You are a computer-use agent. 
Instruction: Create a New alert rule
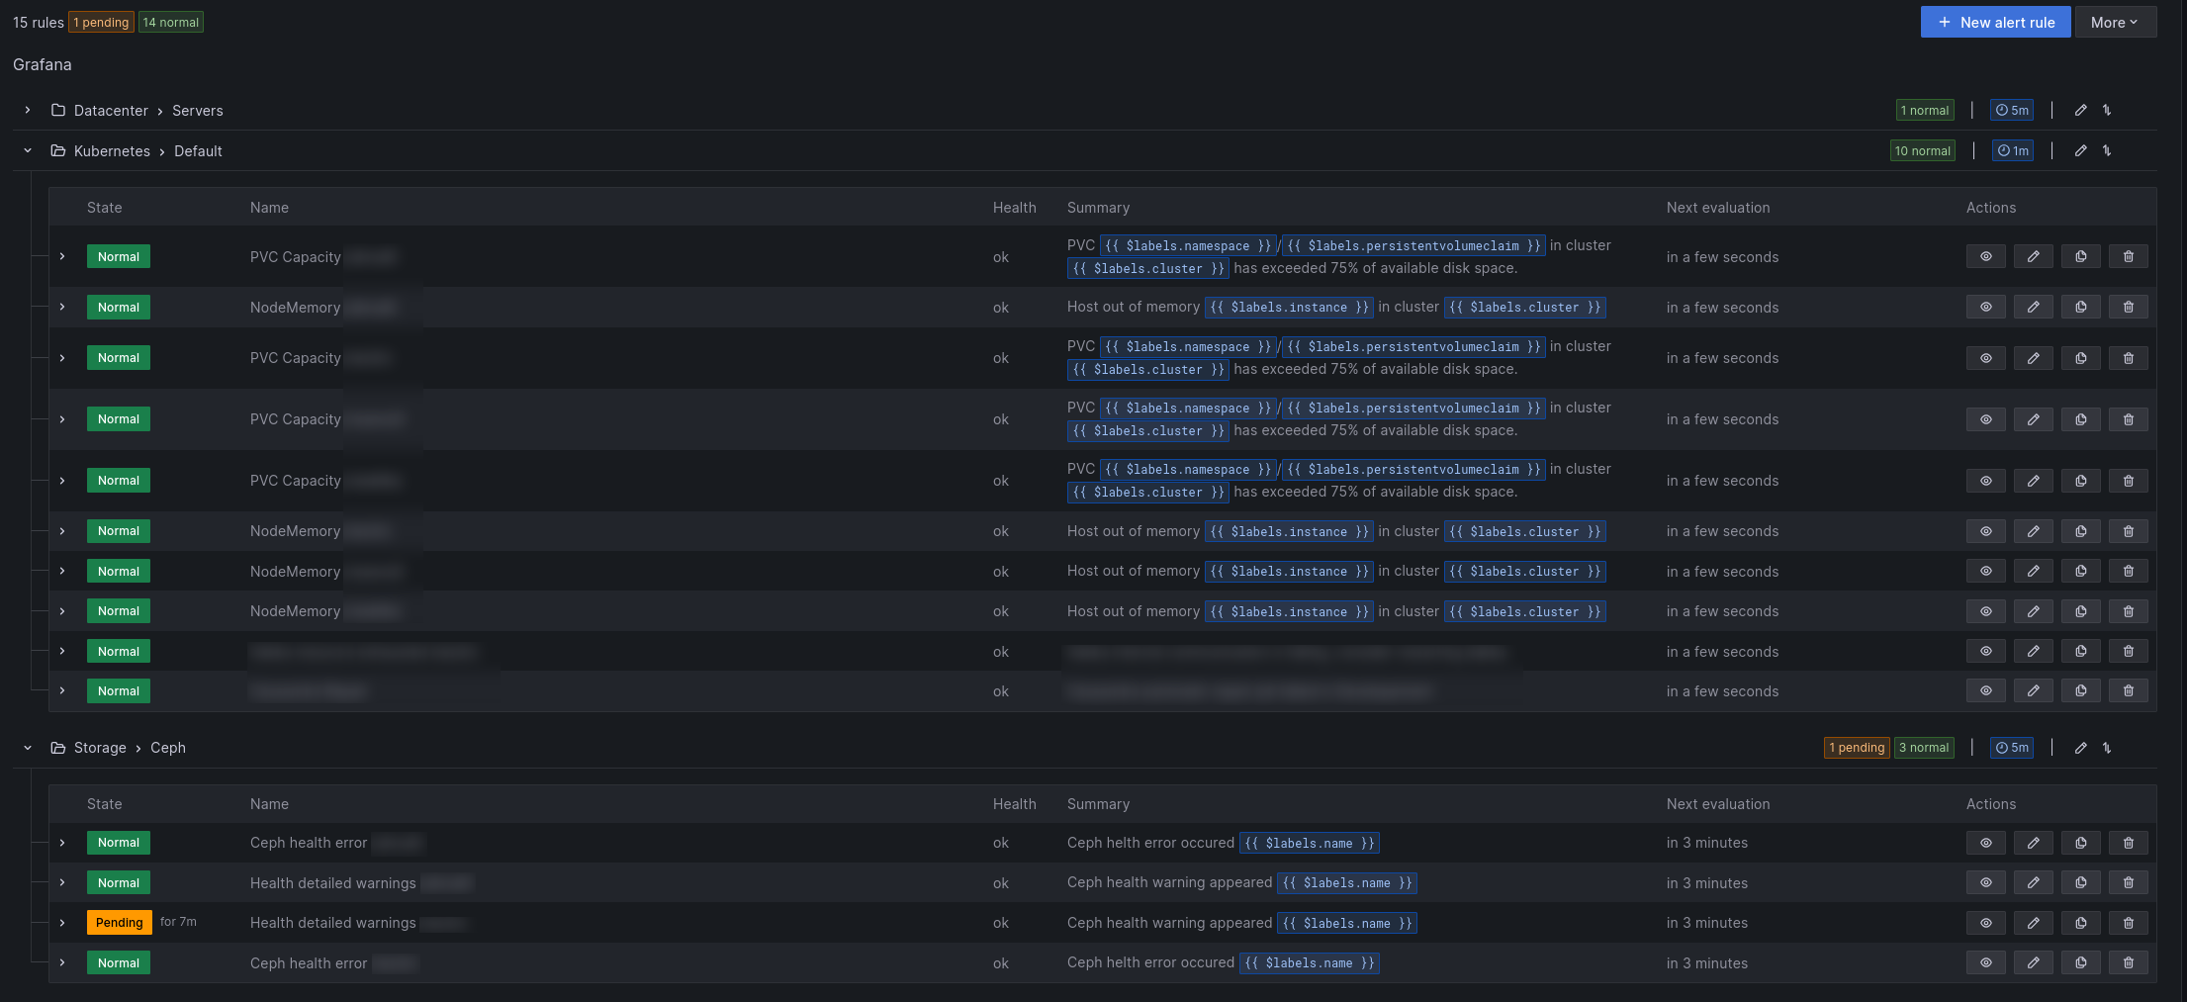pos(1995,21)
